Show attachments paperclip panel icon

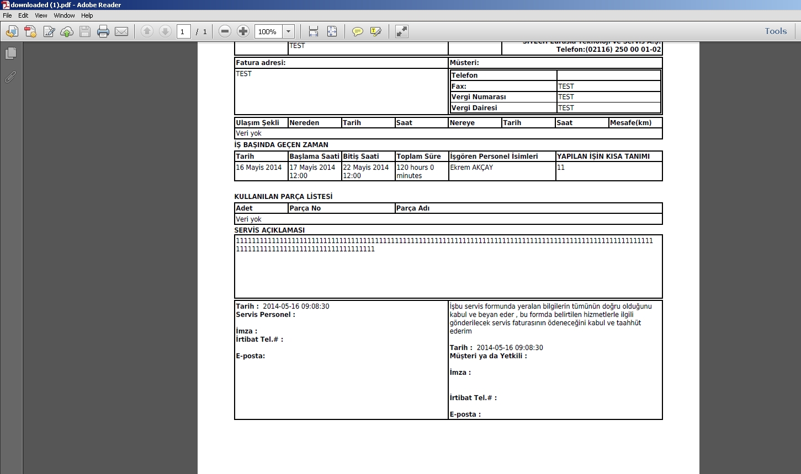tap(10, 77)
